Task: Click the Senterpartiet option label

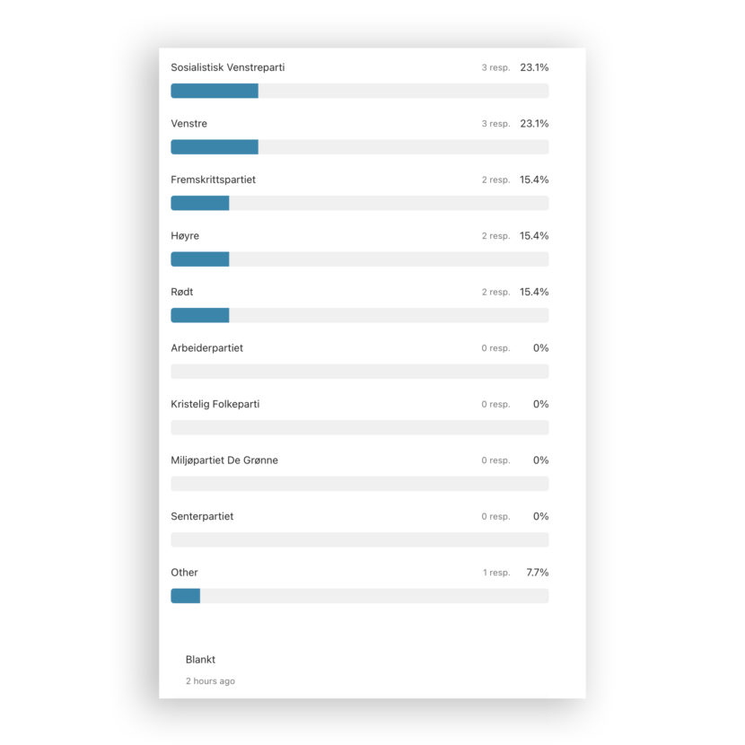Action: [202, 516]
